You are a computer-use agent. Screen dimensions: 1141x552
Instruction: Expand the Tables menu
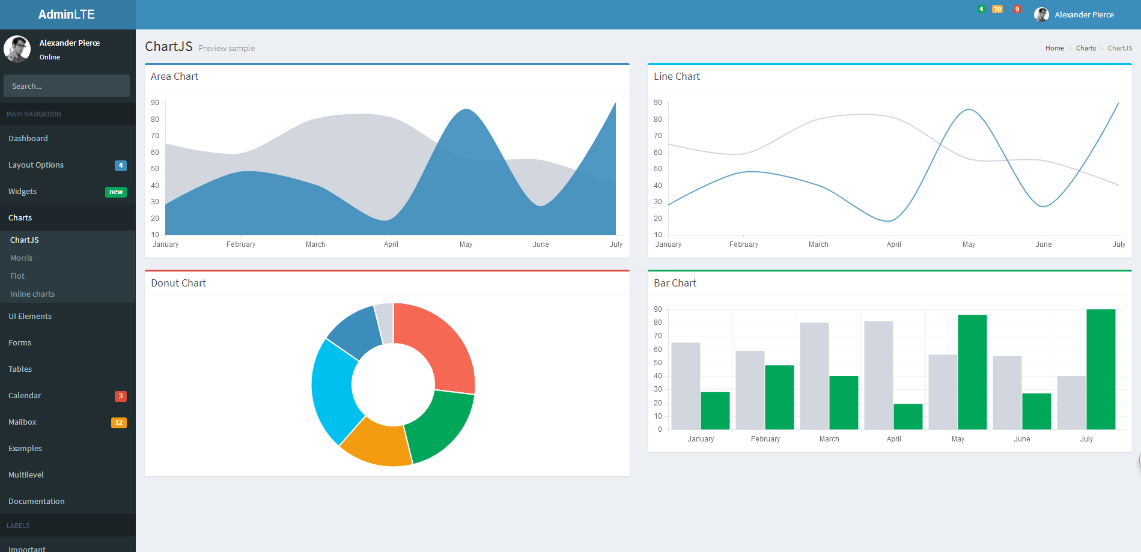[x=68, y=369]
